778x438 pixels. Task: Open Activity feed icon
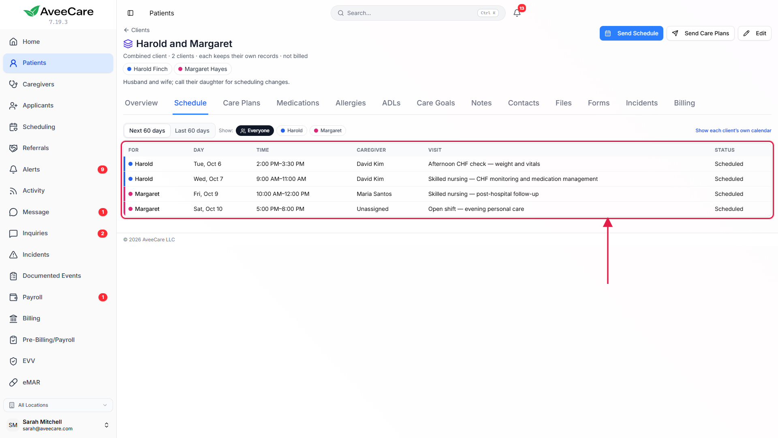(x=13, y=191)
